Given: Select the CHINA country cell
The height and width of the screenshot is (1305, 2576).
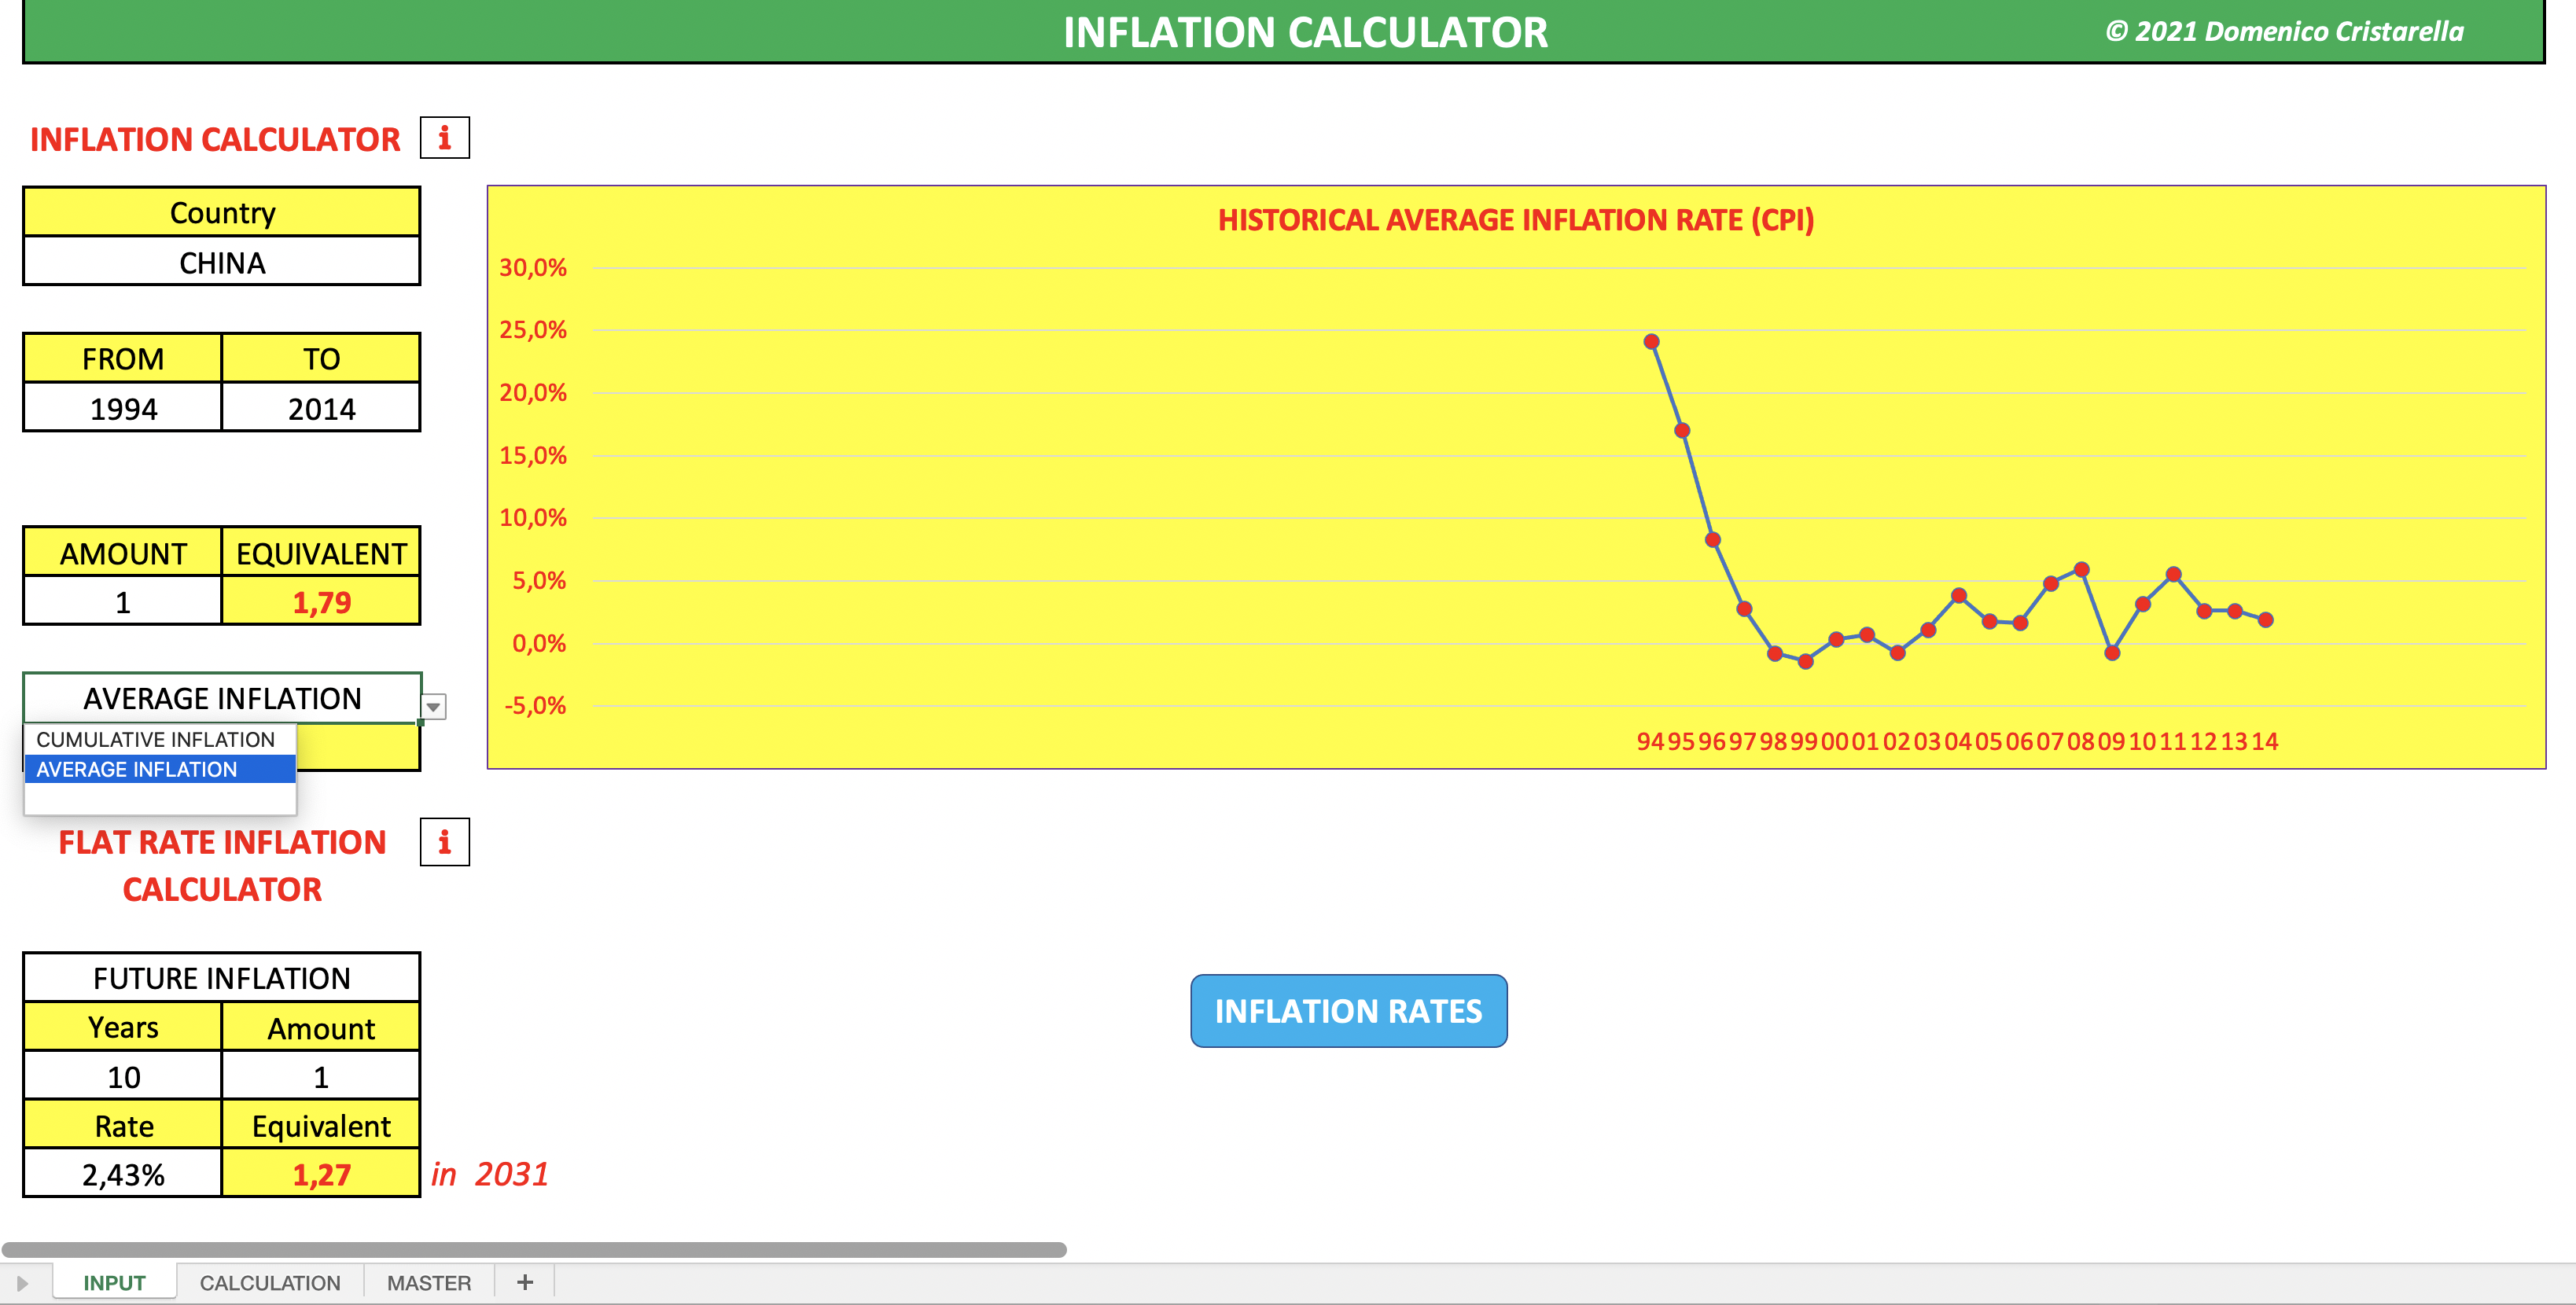Looking at the screenshot, I should pyautogui.click(x=222, y=262).
